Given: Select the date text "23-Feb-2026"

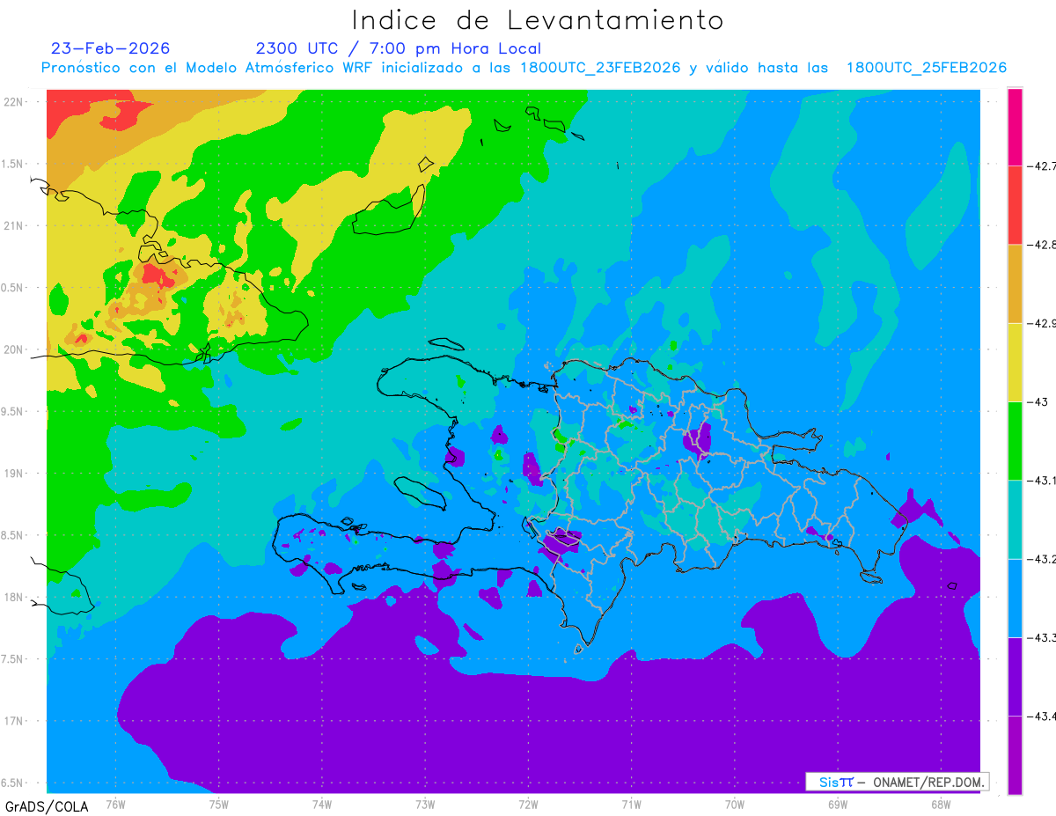Looking at the screenshot, I should point(111,48).
